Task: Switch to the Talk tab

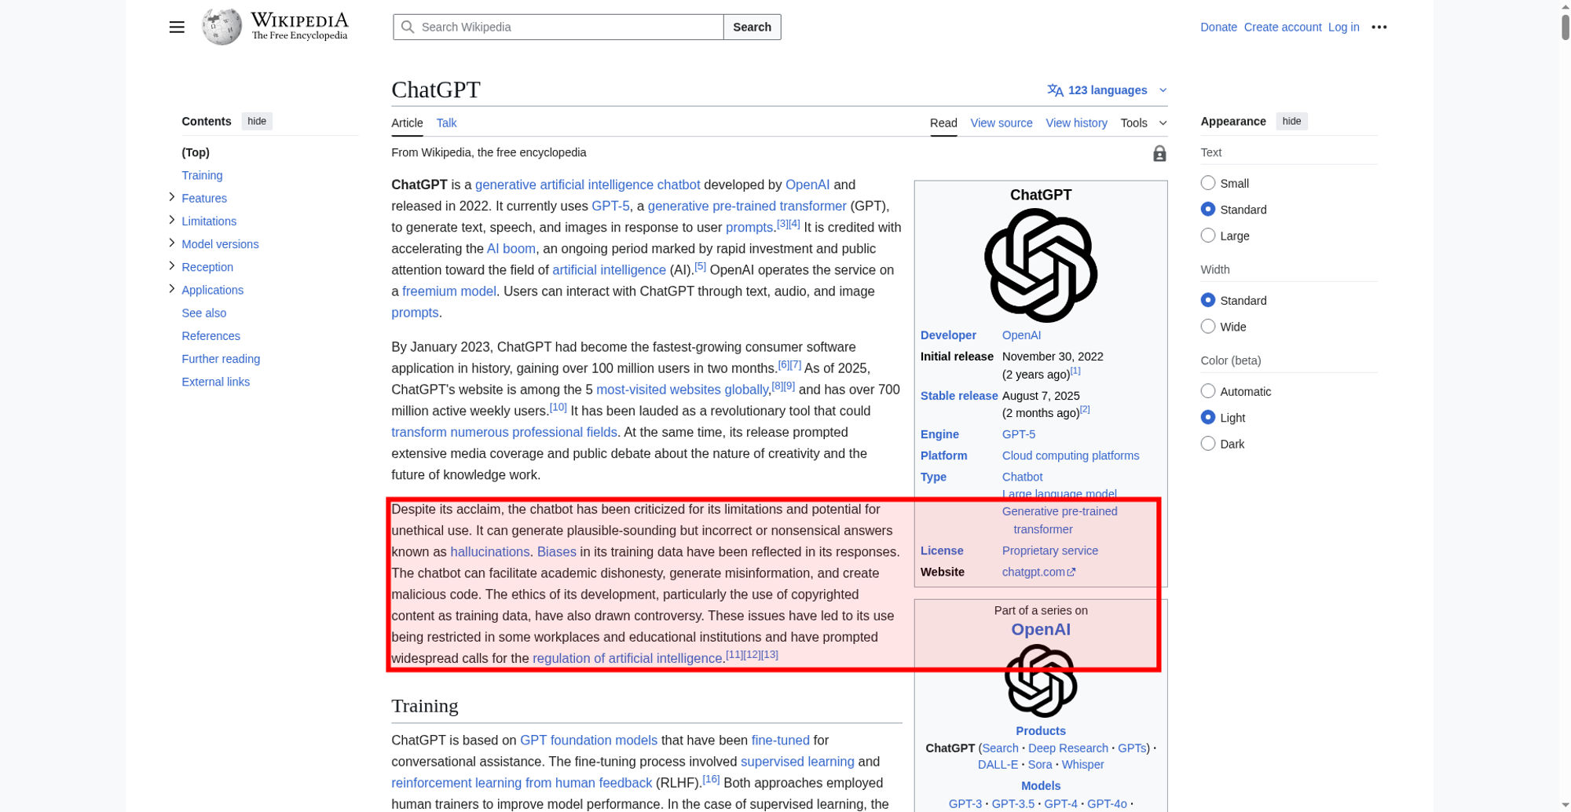Action: pyautogui.click(x=446, y=123)
